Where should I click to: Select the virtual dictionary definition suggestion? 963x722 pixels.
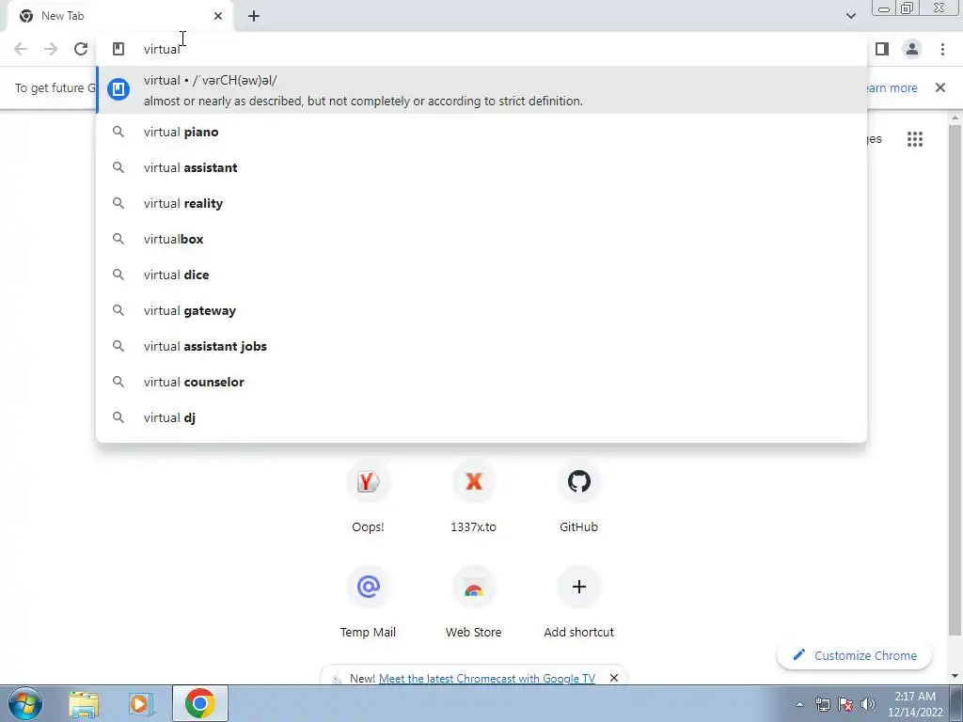point(481,89)
